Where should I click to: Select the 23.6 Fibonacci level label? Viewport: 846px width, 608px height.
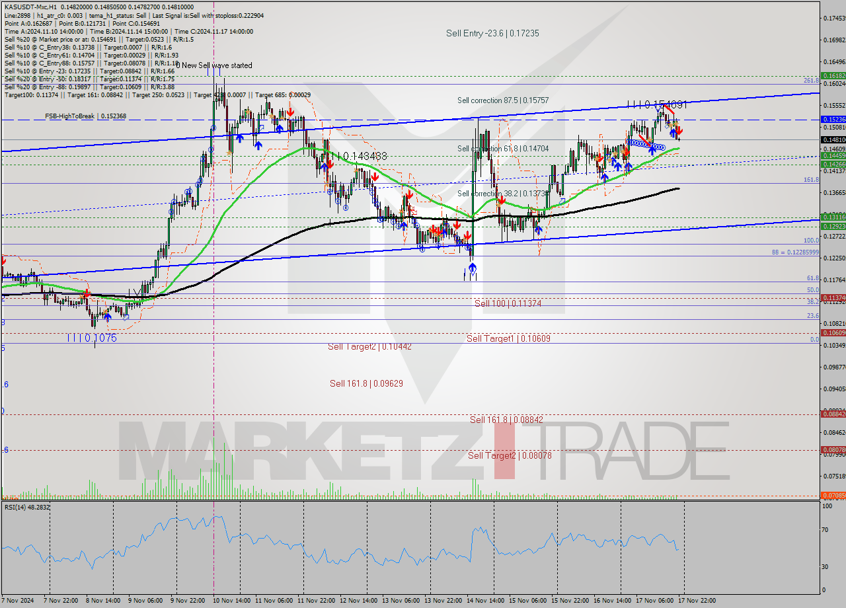pos(813,315)
